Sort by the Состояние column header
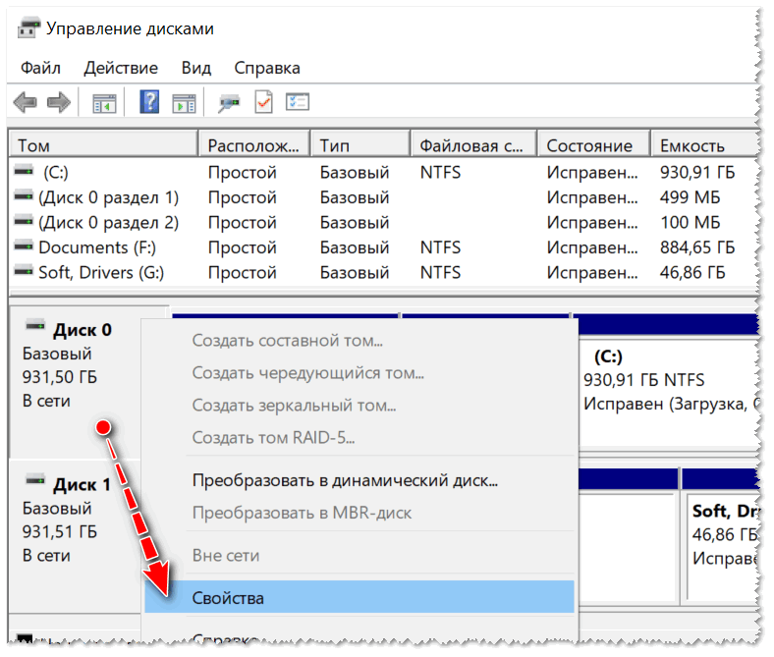The width and height of the screenshot is (774, 657). pyautogui.click(x=593, y=145)
